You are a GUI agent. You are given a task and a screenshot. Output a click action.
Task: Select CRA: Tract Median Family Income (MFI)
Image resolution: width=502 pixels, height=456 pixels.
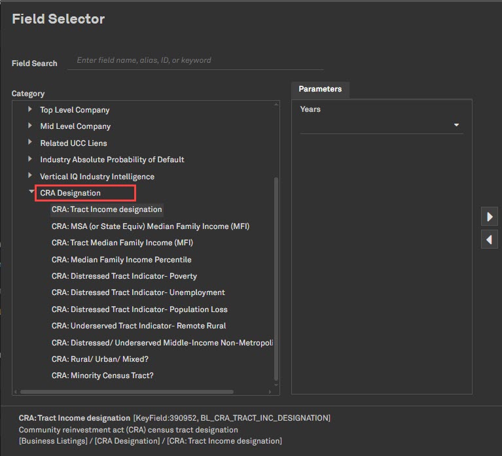122,243
